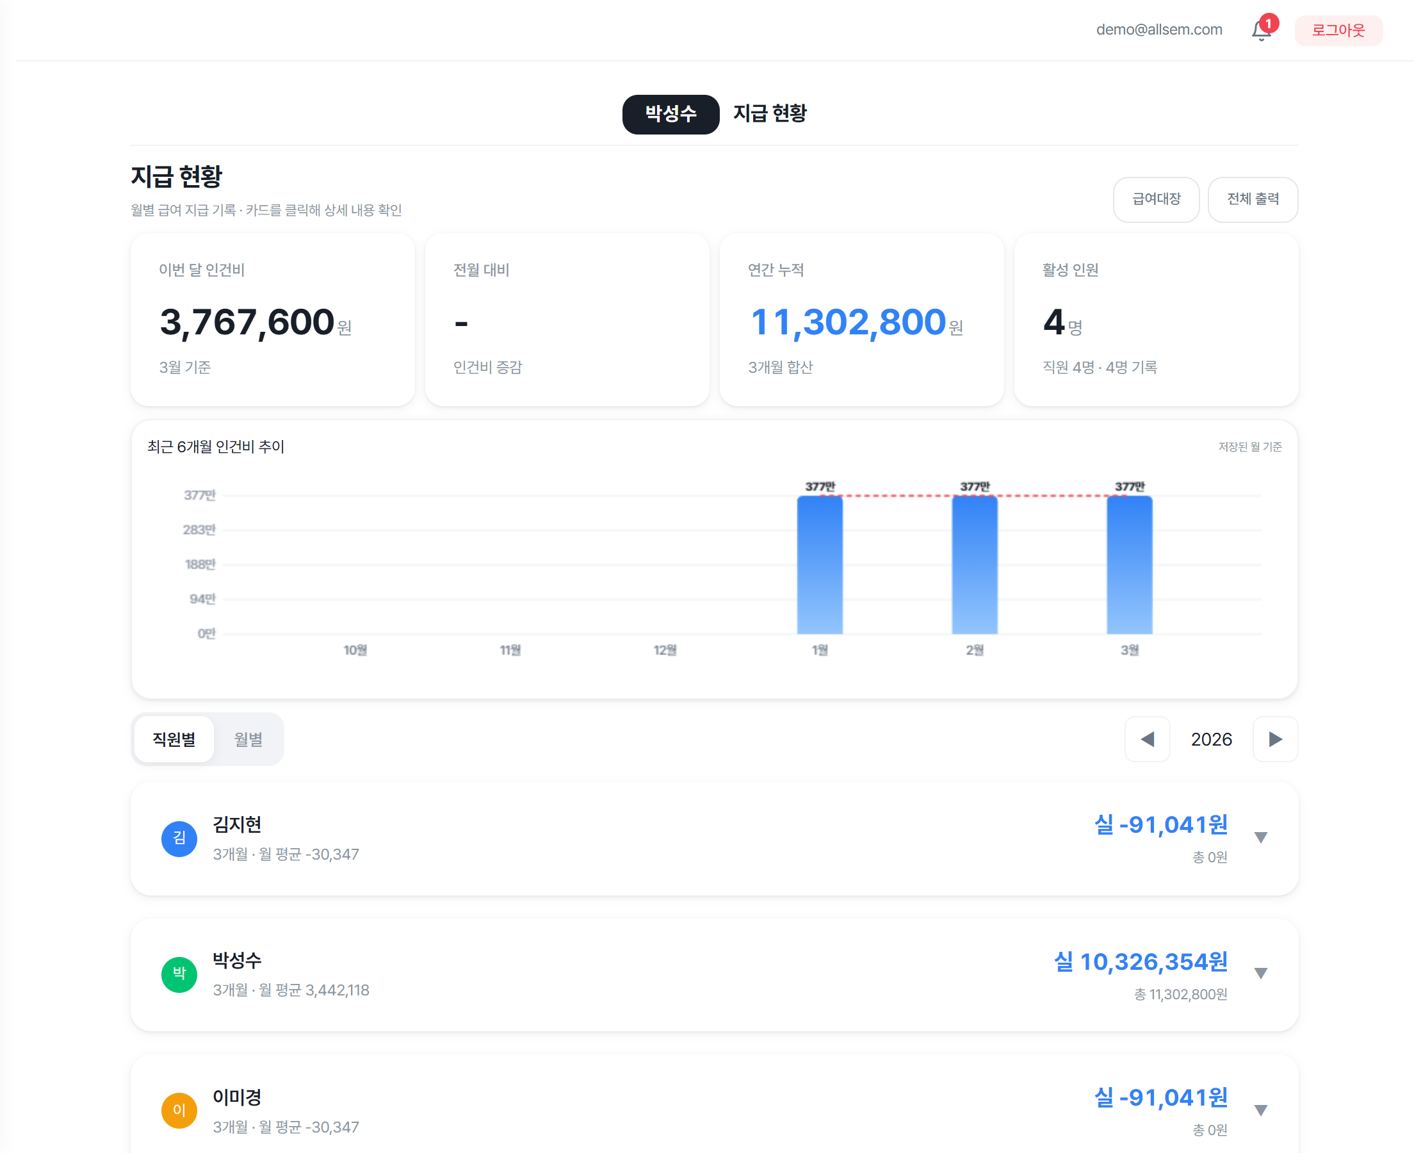Viewport: 1414px width, 1153px height.
Task: Click 김지현's blue avatar icon
Action: (179, 838)
